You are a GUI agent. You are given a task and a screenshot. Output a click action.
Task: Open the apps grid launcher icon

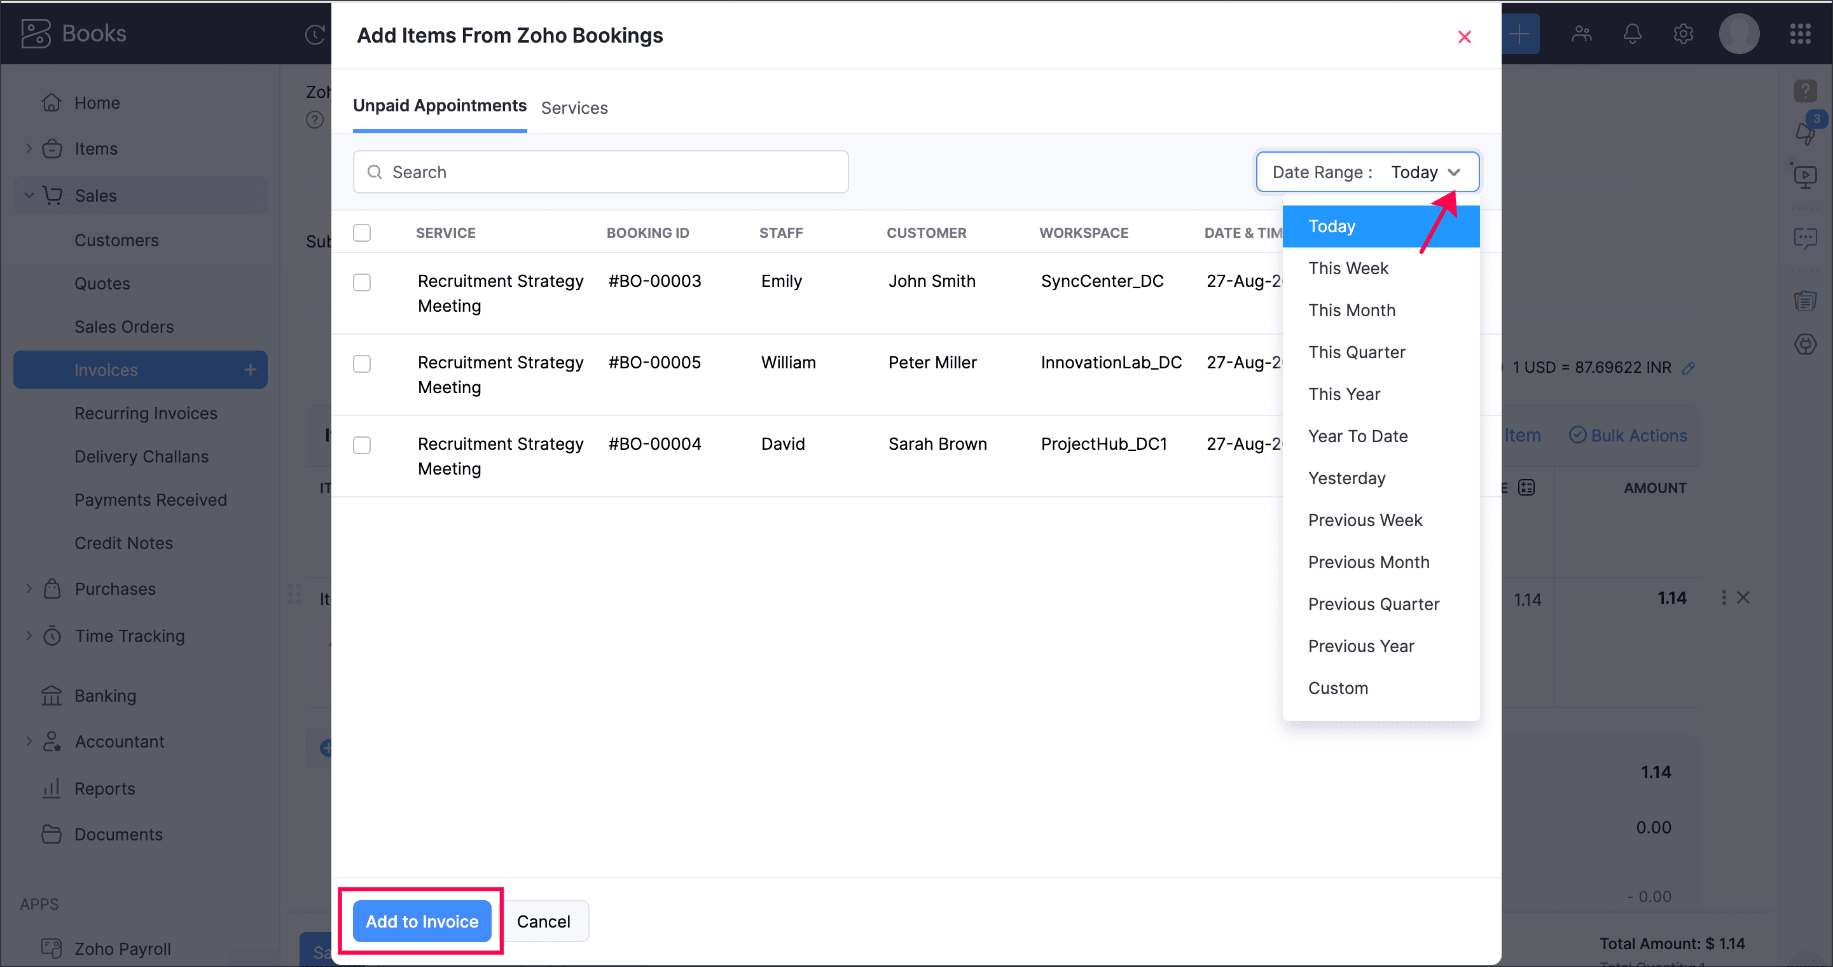click(1799, 34)
